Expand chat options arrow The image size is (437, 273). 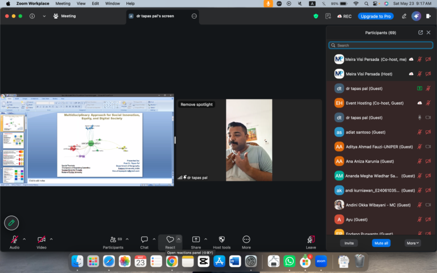coord(154,239)
